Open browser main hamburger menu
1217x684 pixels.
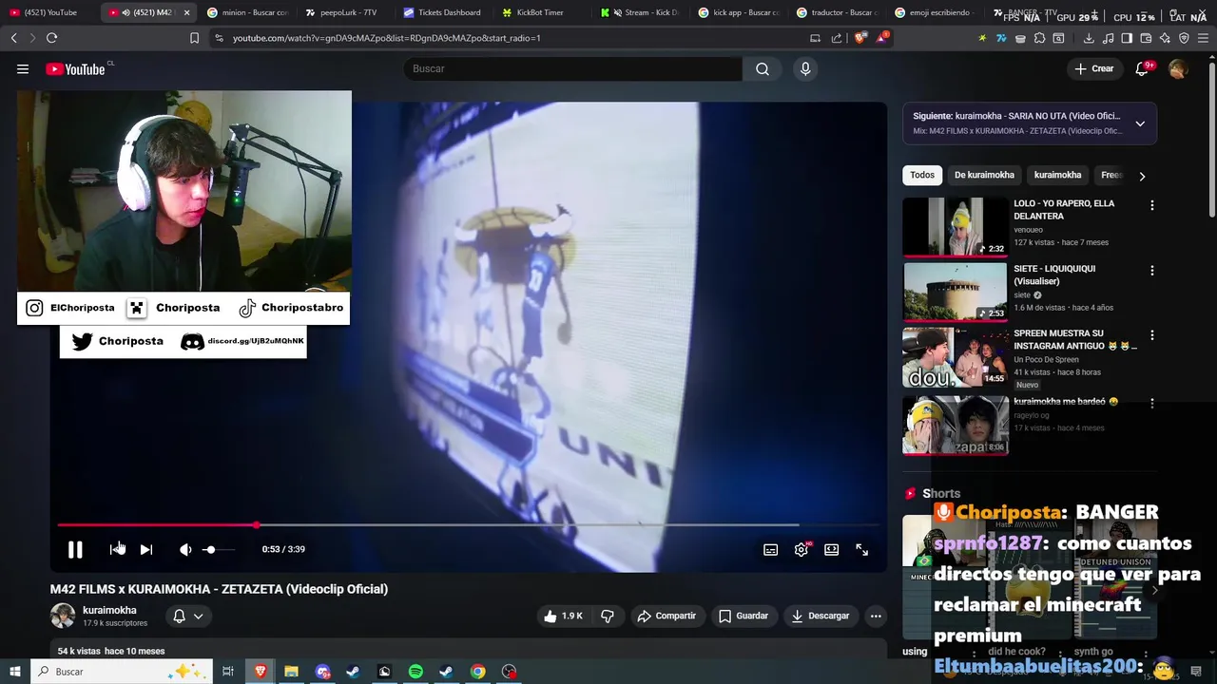1203,38
